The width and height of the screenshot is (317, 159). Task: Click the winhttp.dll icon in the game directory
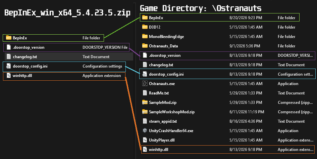tap(145, 150)
